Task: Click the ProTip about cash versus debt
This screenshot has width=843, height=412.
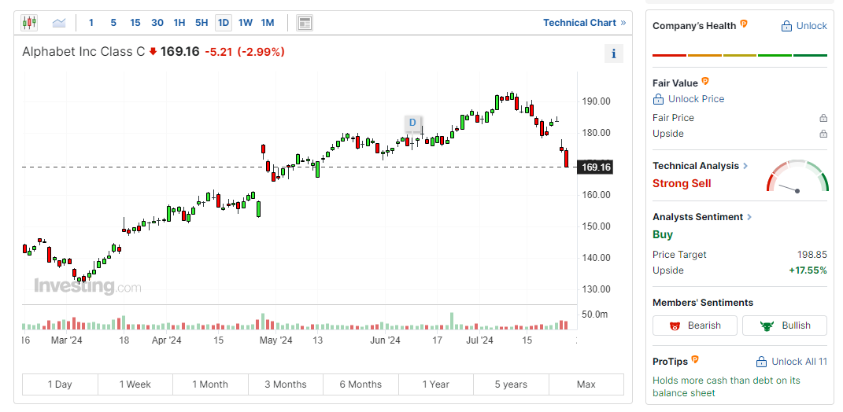Action: click(x=727, y=387)
